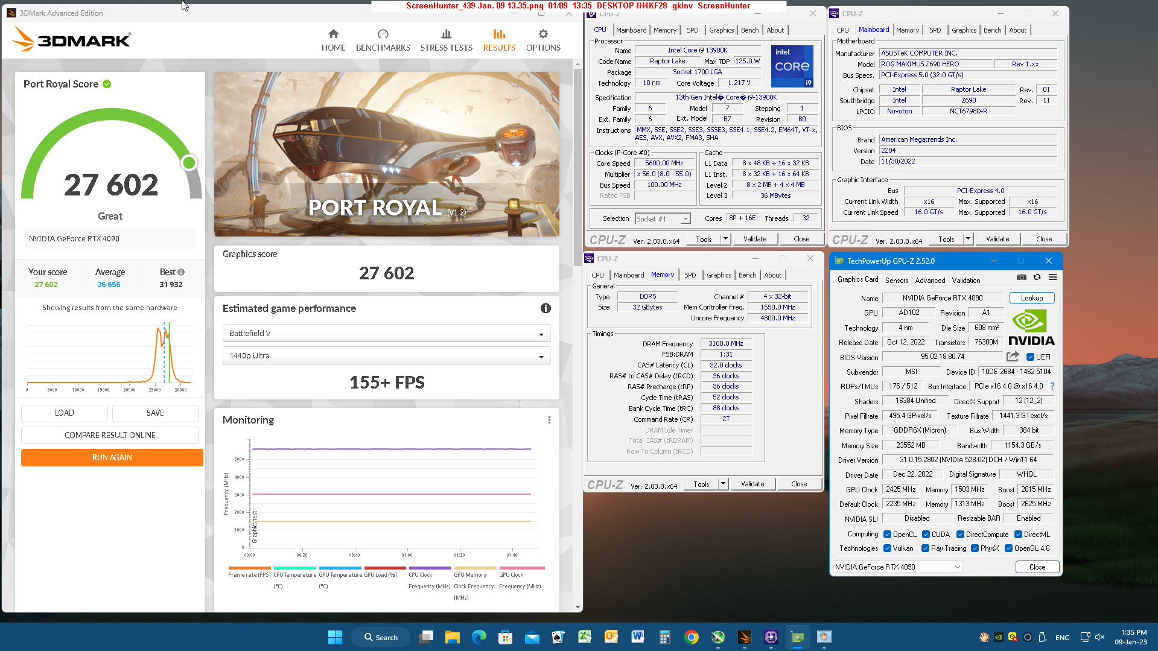Expand Tools dropdown arrow in CPU-Z Memory window
Viewport: 1158px width, 651px height.
pos(723,484)
